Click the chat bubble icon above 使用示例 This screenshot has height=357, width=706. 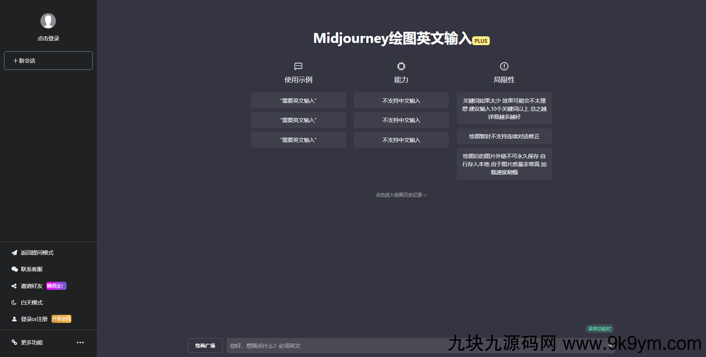[x=298, y=66]
